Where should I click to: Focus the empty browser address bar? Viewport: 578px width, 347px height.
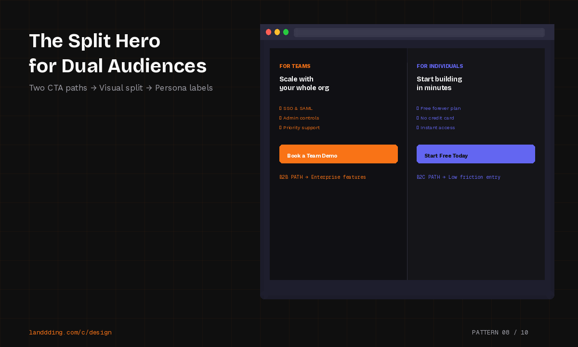[x=419, y=32]
